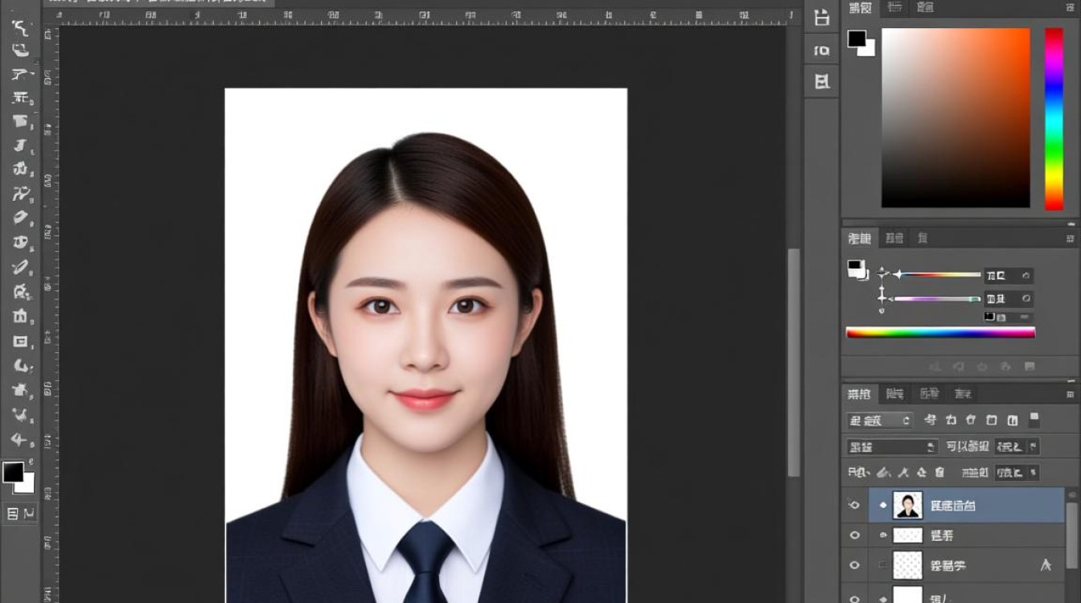Switch to the second tab of the Color panel
The image size is (1081, 603).
(894, 8)
